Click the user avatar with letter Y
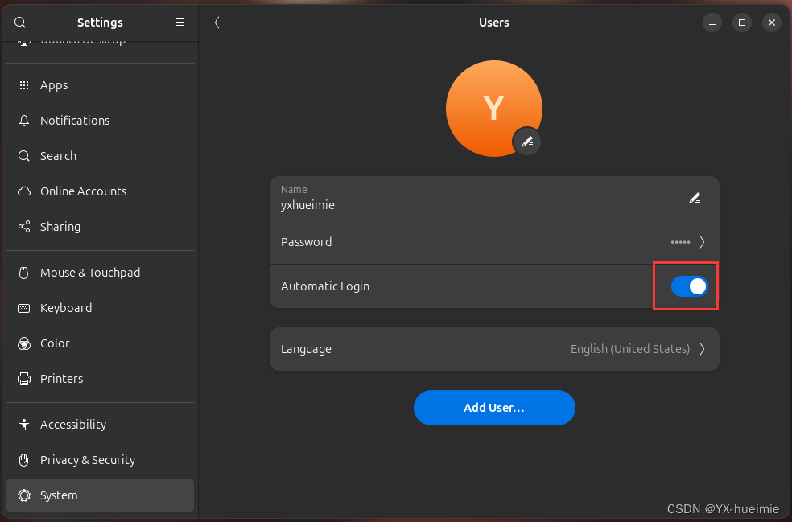This screenshot has height=522, width=792. point(493,109)
